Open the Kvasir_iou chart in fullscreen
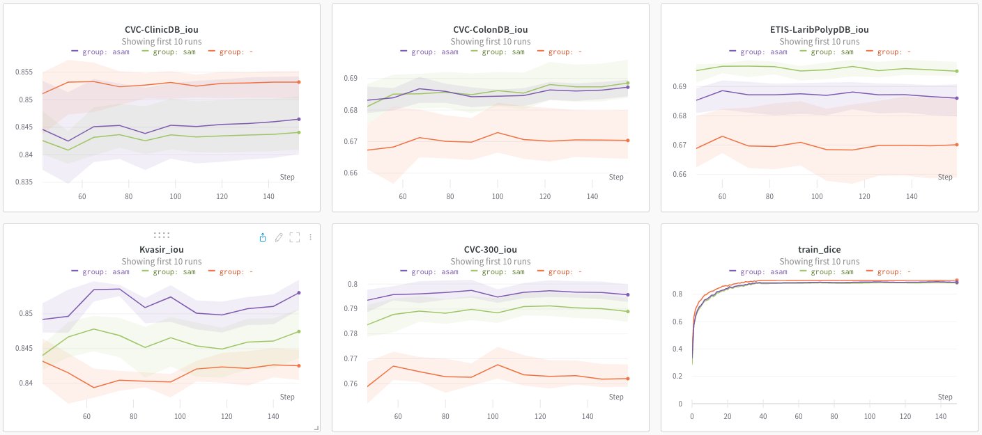This screenshot has height=435, width=982. click(x=294, y=237)
